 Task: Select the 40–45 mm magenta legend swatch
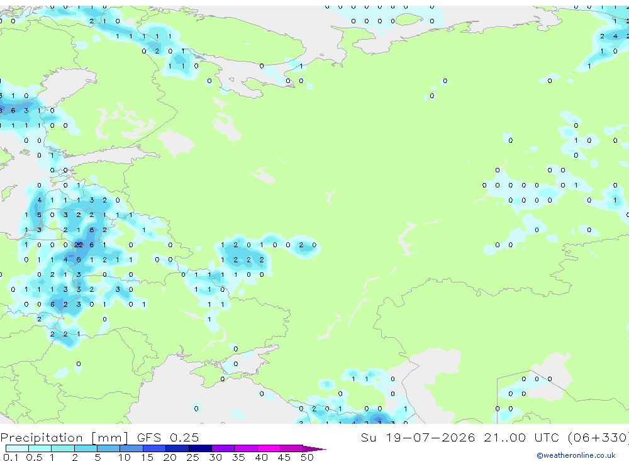(x=269, y=448)
